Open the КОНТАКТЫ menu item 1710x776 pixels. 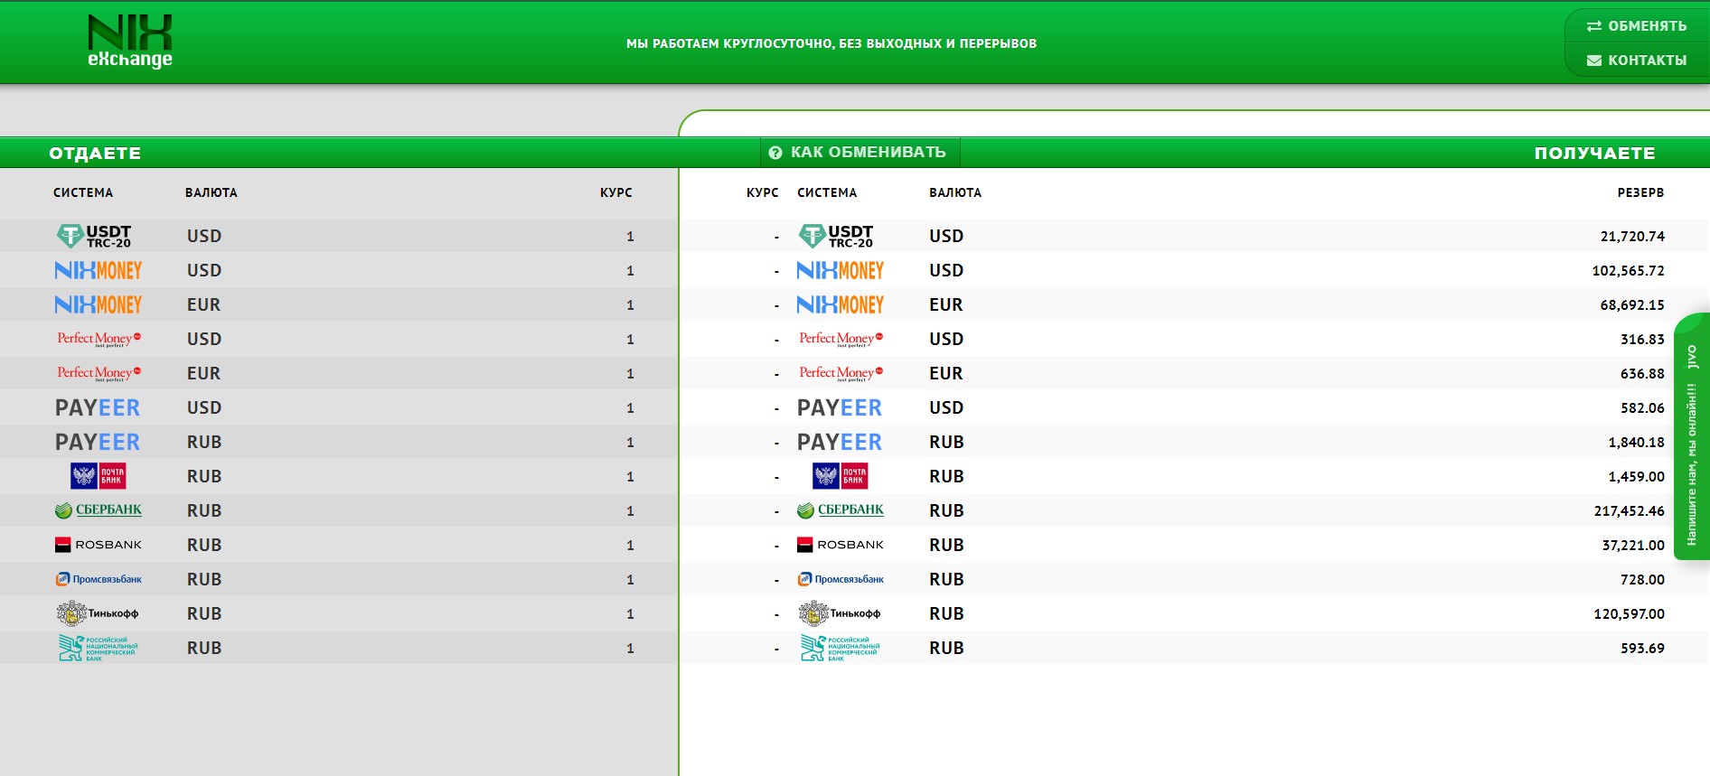[1637, 60]
